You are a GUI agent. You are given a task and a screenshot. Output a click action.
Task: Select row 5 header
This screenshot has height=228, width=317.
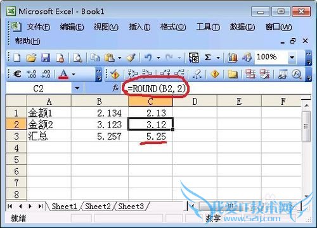(16, 159)
